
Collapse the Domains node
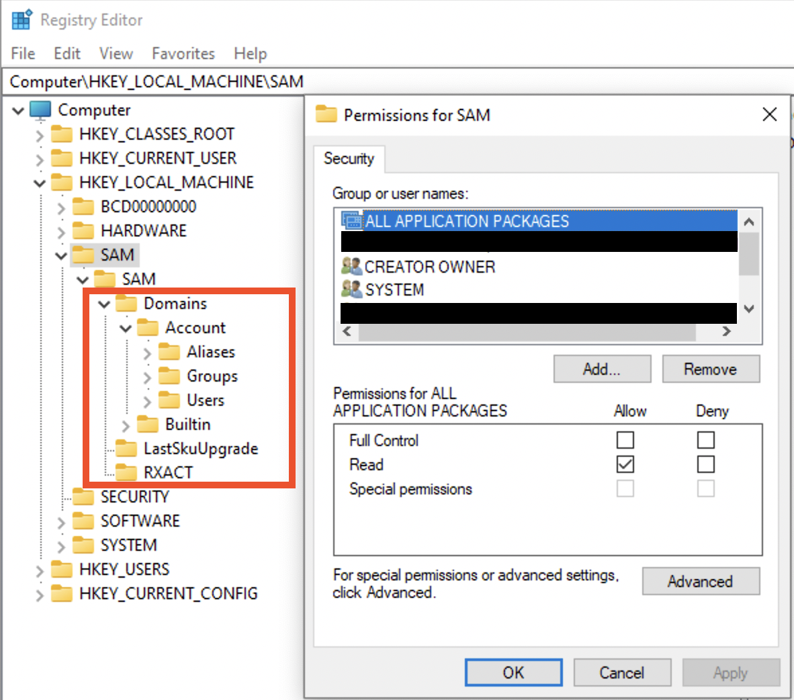(x=104, y=304)
